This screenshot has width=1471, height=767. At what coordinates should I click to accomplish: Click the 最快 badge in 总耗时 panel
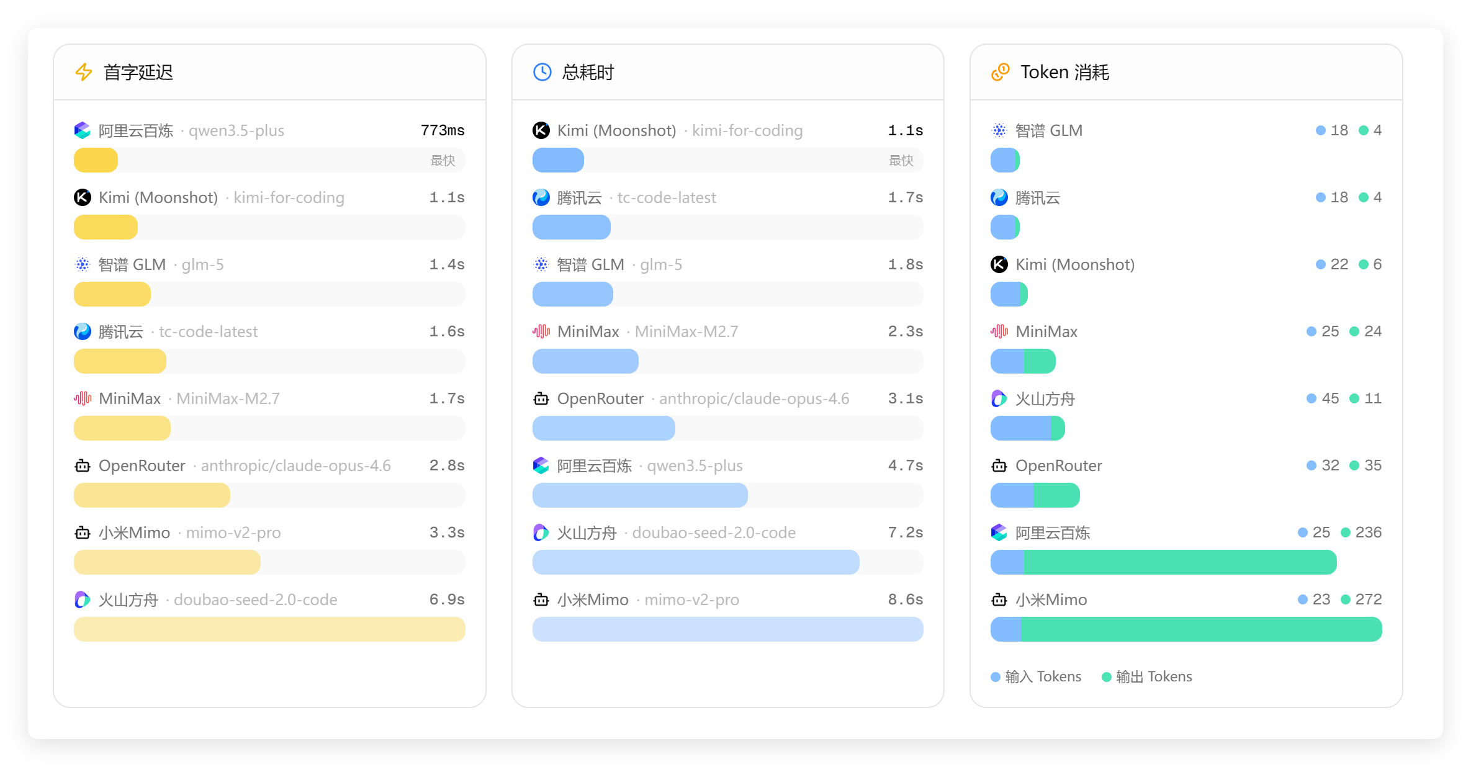901,161
